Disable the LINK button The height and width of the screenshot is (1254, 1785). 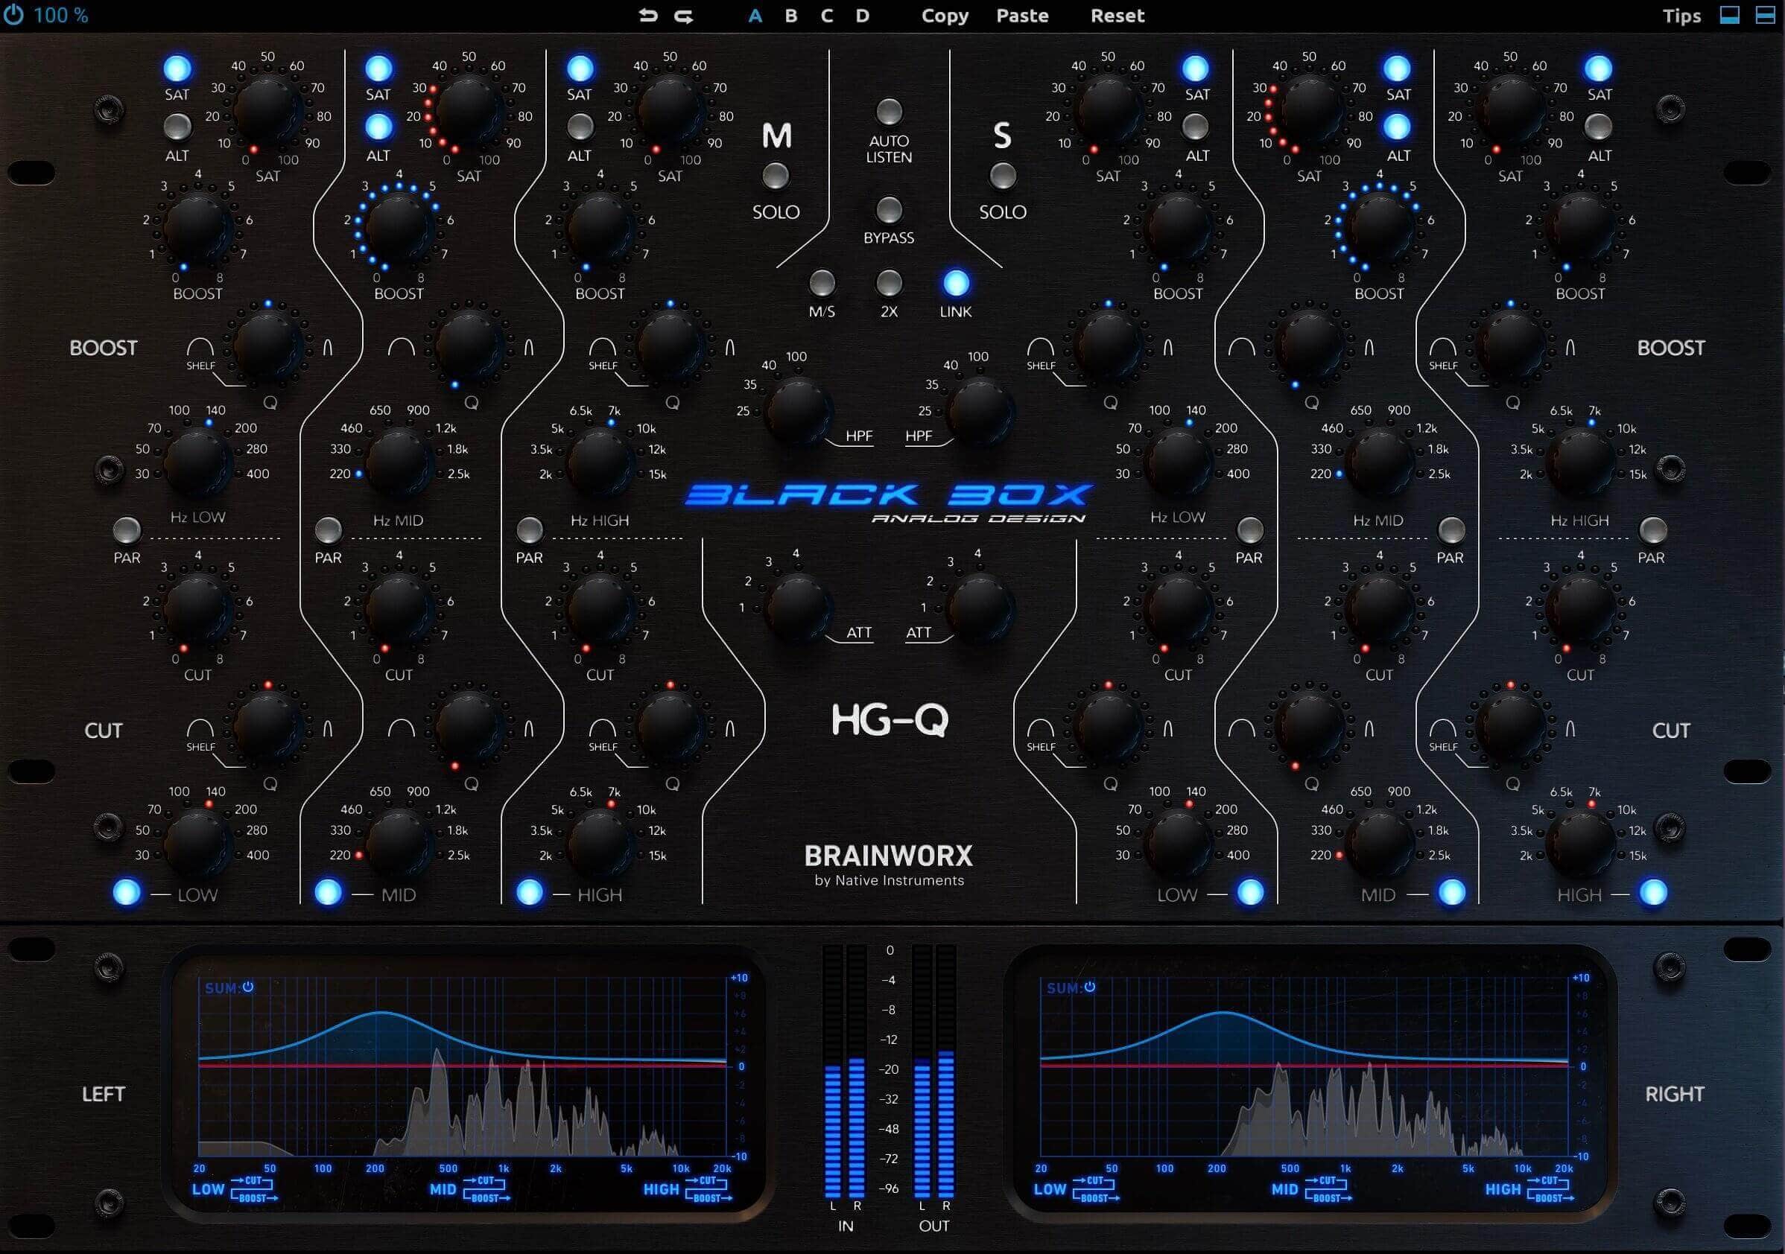pos(956,284)
